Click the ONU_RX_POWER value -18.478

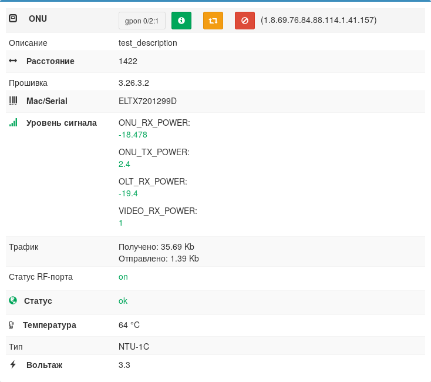coord(133,135)
